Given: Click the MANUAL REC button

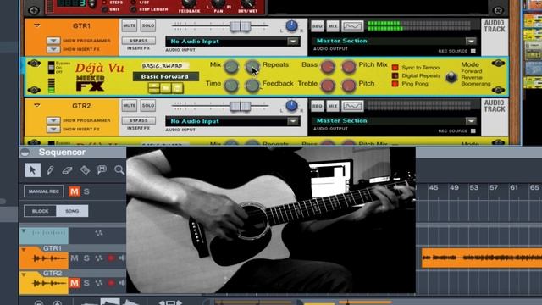Looking at the screenshot, I should [x=44, y=191].
